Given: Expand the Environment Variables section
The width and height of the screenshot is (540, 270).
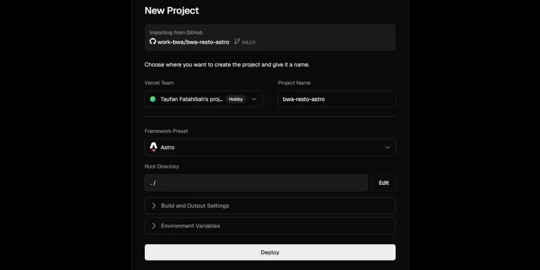Looking at the screenshot, I should point(270,225).
